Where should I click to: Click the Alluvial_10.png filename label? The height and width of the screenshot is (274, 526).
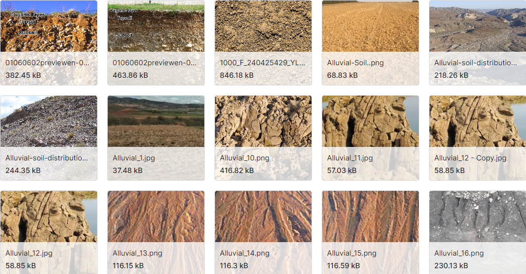click(x=244, y=158)
